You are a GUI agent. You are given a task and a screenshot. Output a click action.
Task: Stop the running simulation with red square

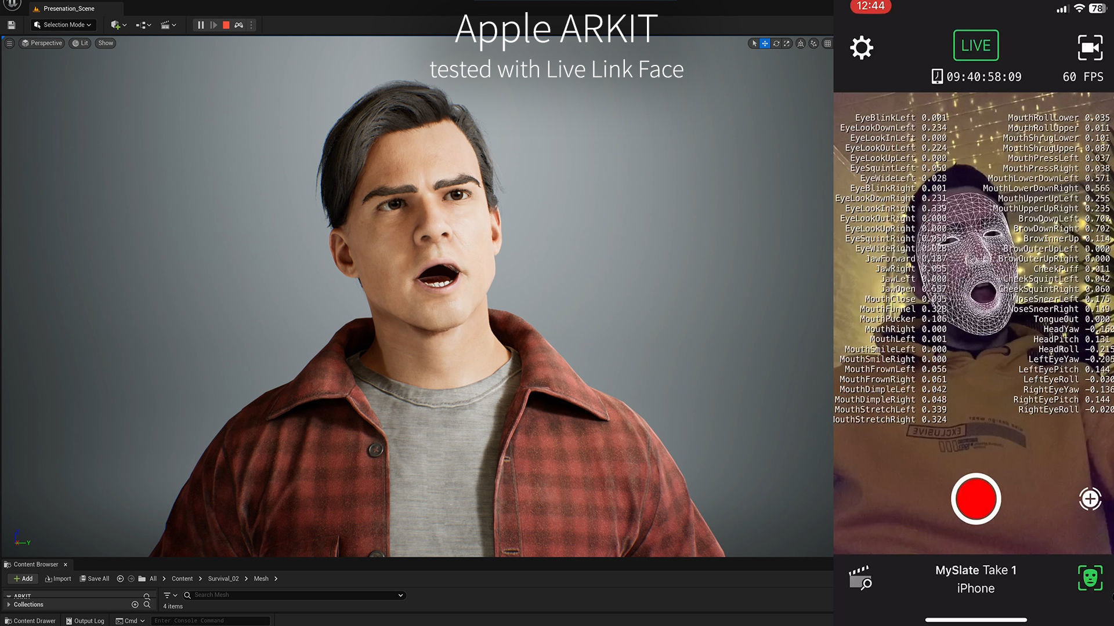click(x=226, y=25)
